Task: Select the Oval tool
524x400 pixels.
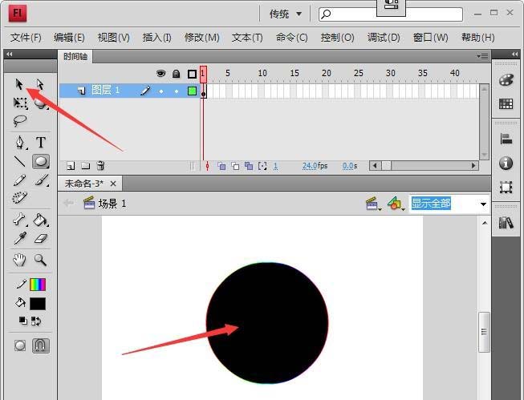Action: 41,161
